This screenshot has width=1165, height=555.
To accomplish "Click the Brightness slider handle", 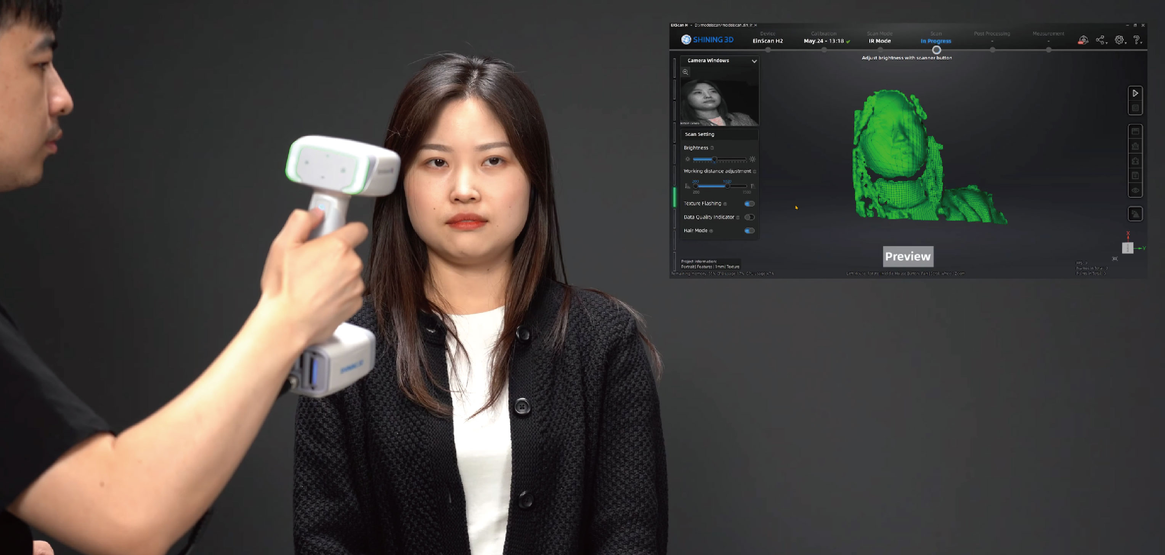I will point(714,159).
